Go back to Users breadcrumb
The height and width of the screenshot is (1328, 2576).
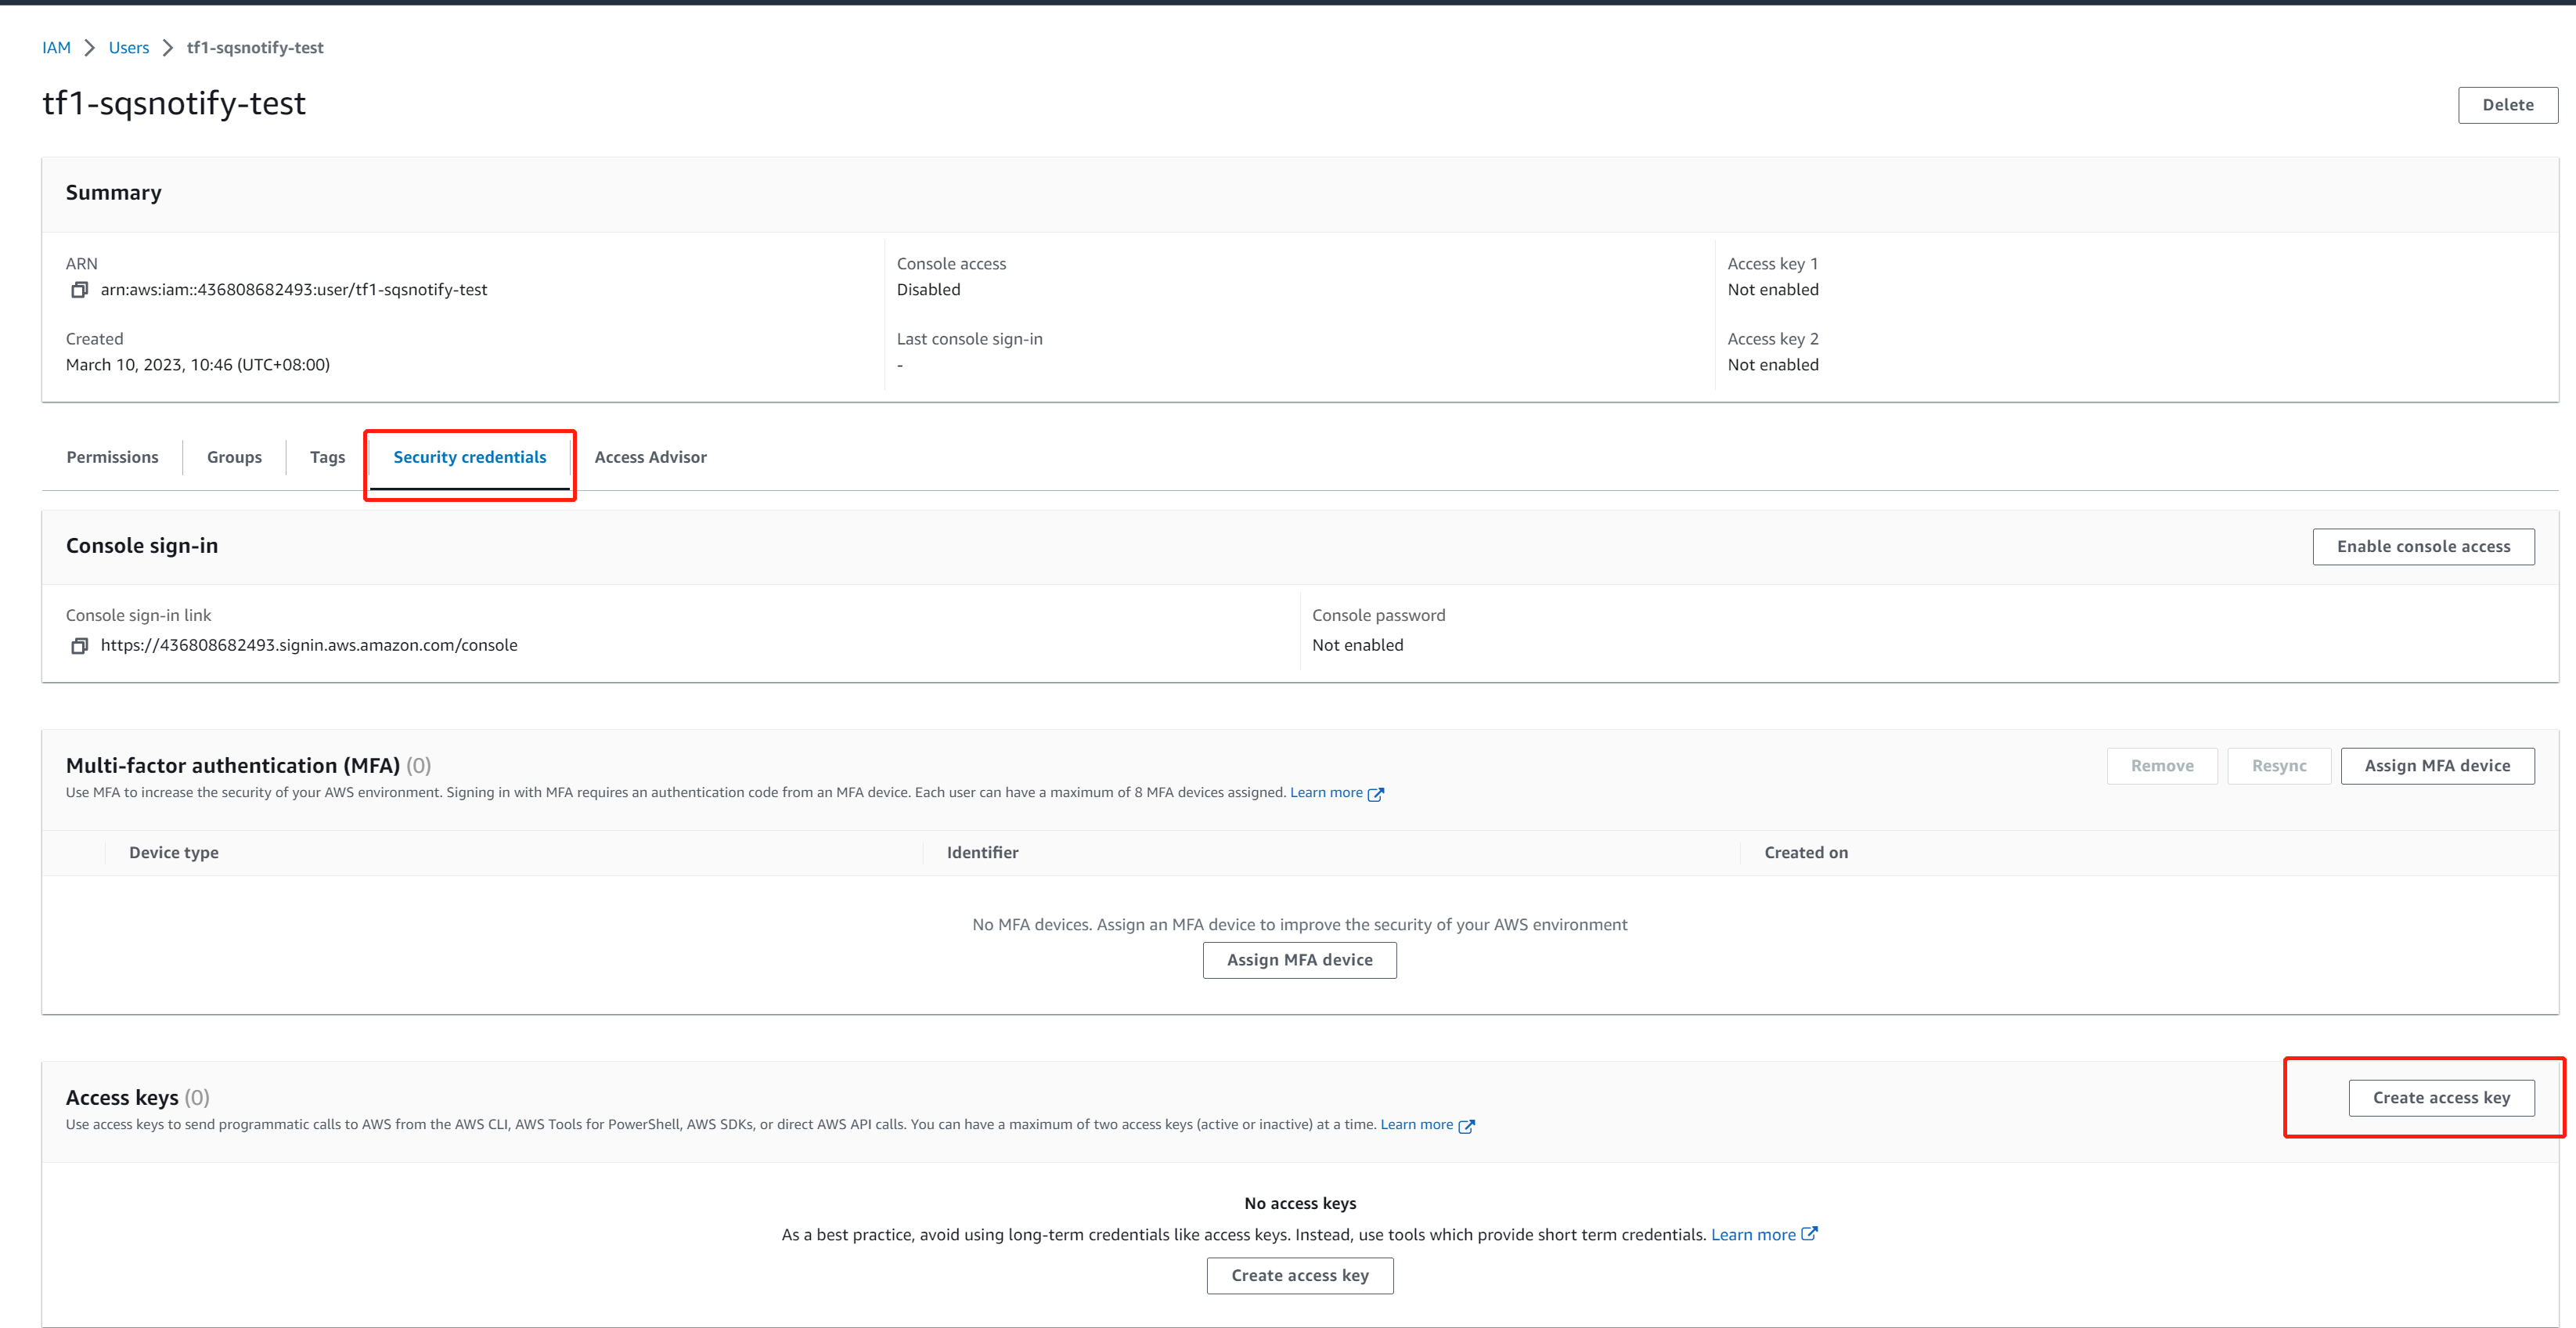[129, 48]
